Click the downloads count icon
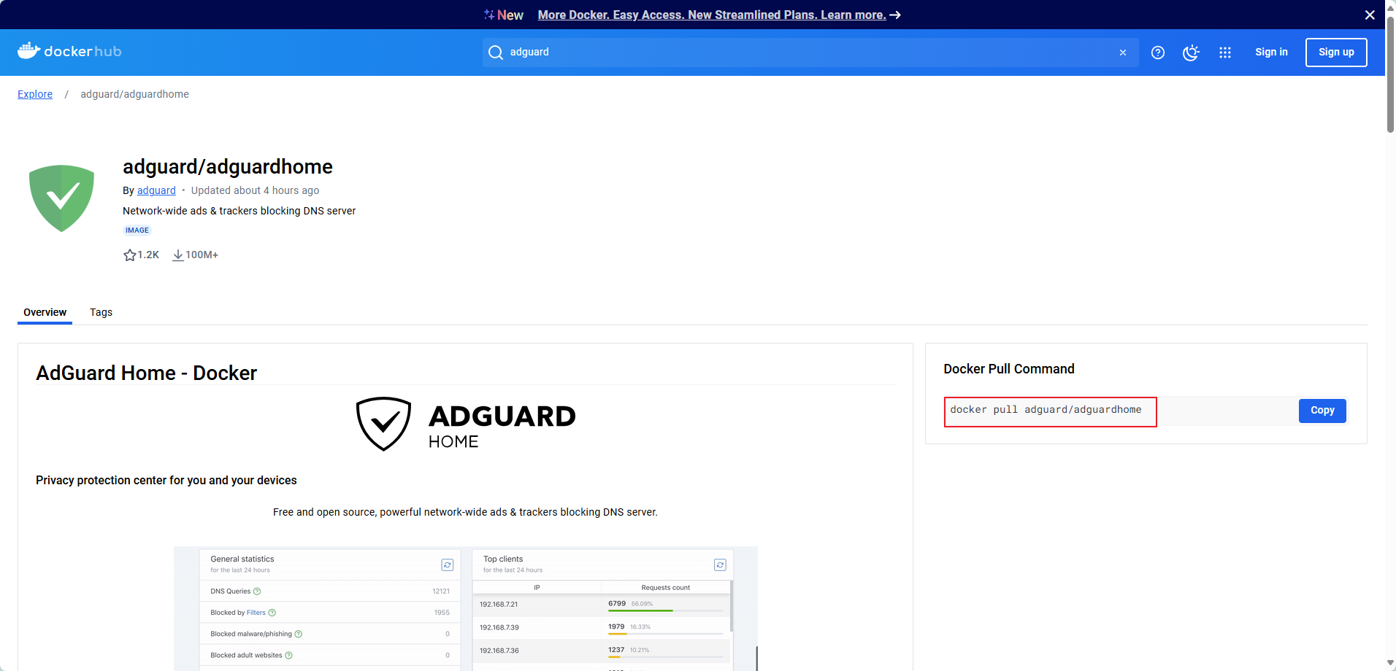 177,255
